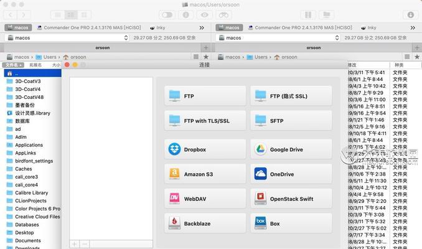Viewport: 422px width, 249px height.
Task: Select FTP with TLS/SSL connection
Action: coord(205,121)
